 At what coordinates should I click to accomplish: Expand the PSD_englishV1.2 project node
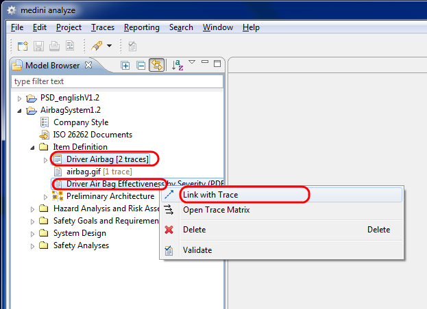pyautogui.click(x=19, y=98)
